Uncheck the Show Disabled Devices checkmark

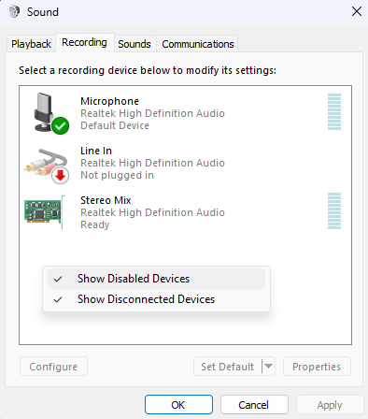(58, 279)
